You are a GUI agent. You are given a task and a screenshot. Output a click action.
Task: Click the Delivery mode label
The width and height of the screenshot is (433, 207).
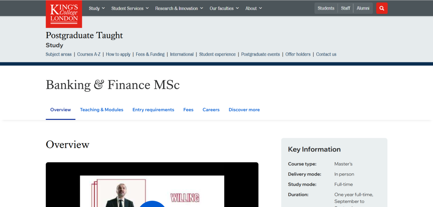(x=305, y=174)
